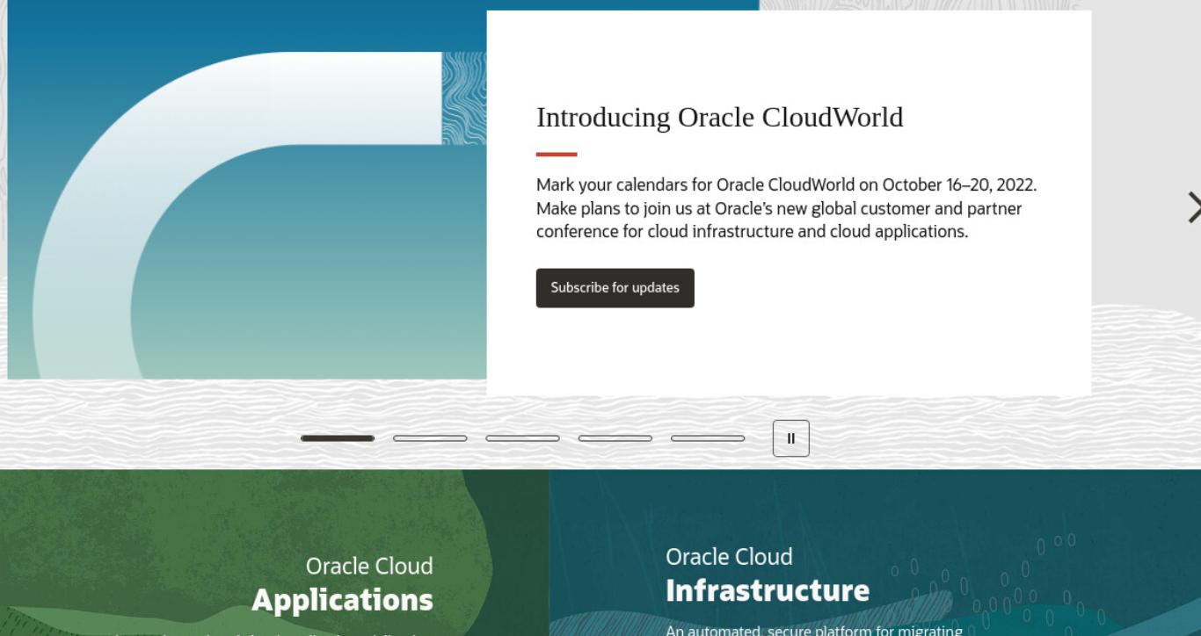Click the 'An automated, secure platform' text
The height and width of the screenshot is (636, 1201).
[x=814, y=630]
